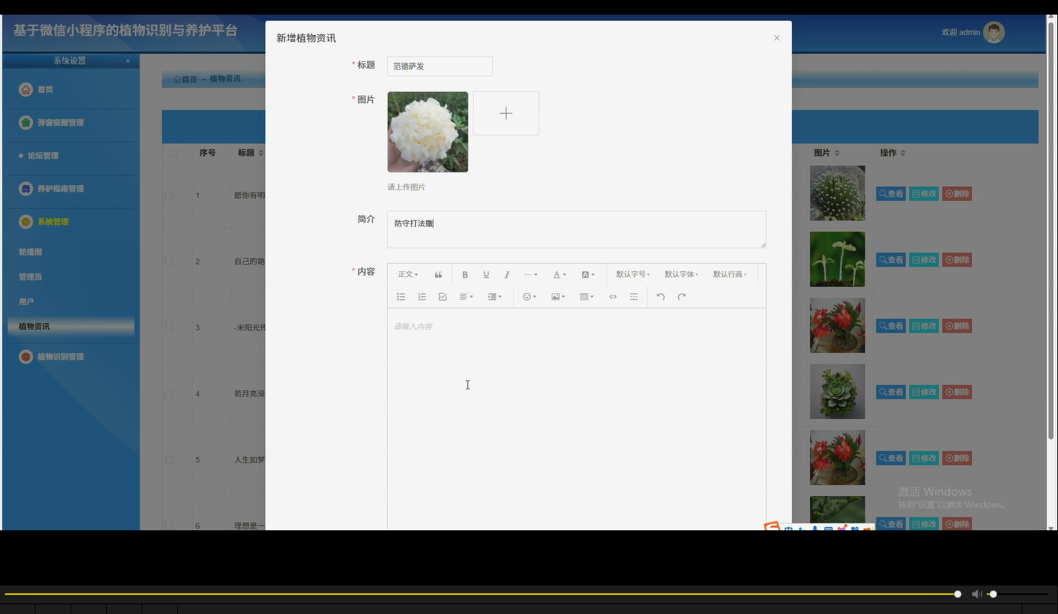Insert a table into the content area
1058x614 pixels.
584,297
